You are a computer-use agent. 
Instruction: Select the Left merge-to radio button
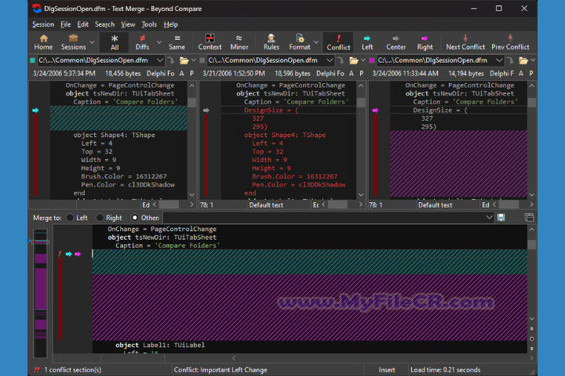click(x=70, y=218)
